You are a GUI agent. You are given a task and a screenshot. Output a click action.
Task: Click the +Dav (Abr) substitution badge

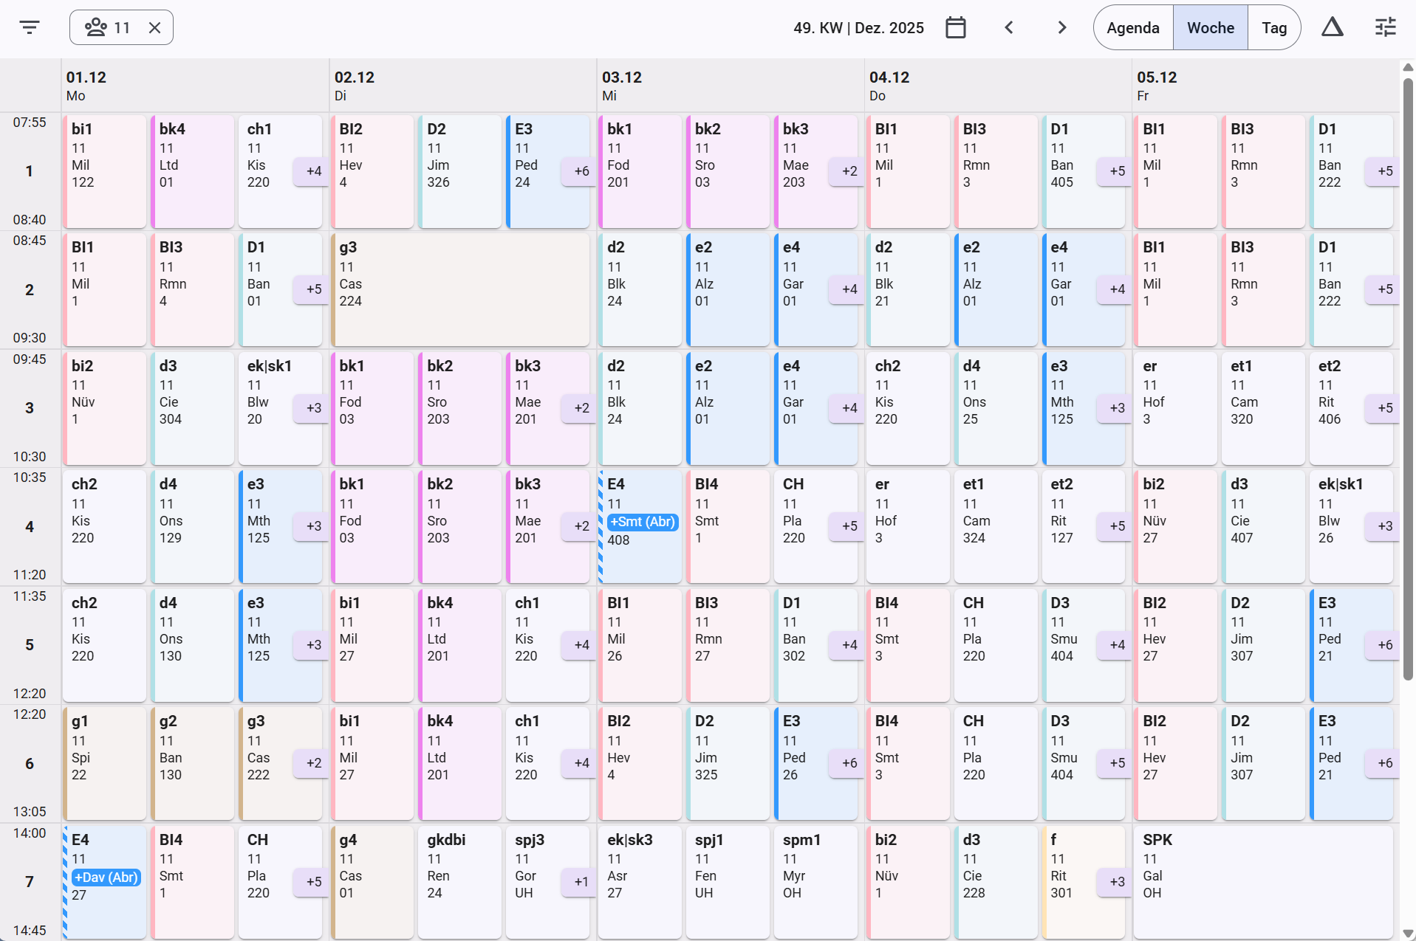(106, 878)
